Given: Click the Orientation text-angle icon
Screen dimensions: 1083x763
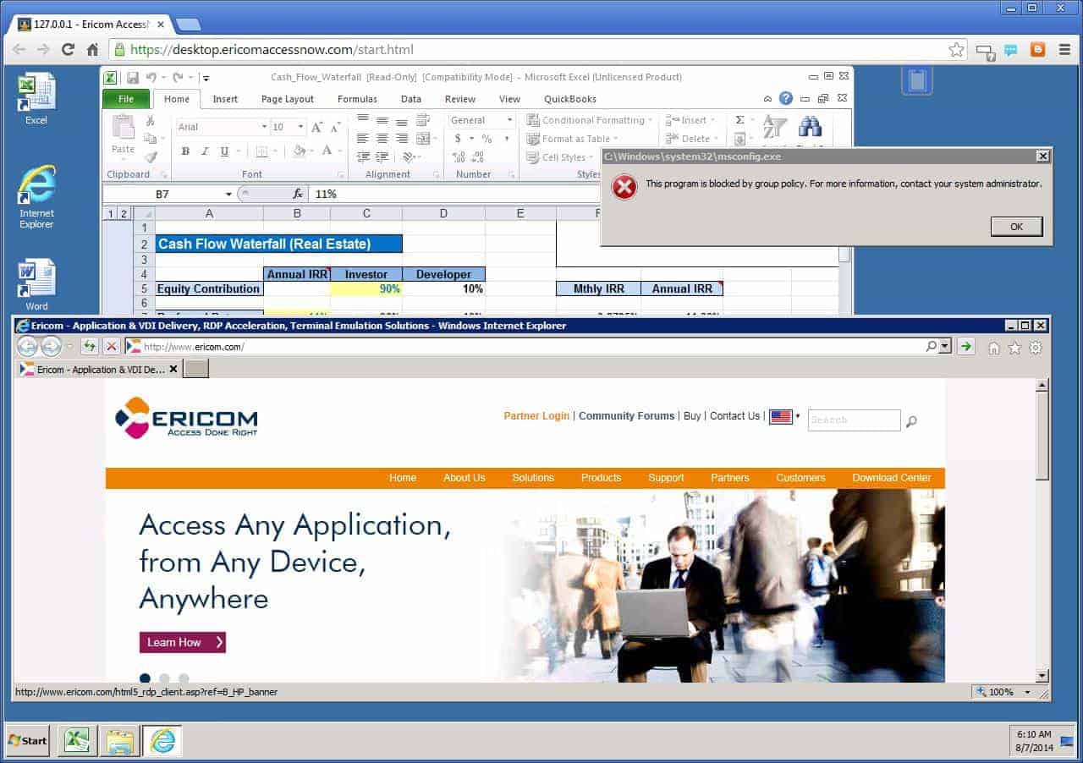Looking at the screenshot, I should (409, 157).
